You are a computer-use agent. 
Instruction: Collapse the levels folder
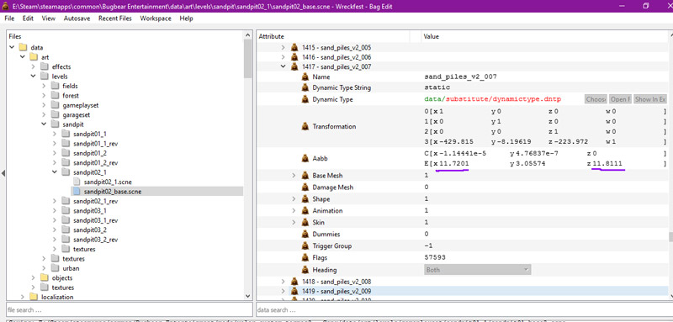(x=34, y=77)
